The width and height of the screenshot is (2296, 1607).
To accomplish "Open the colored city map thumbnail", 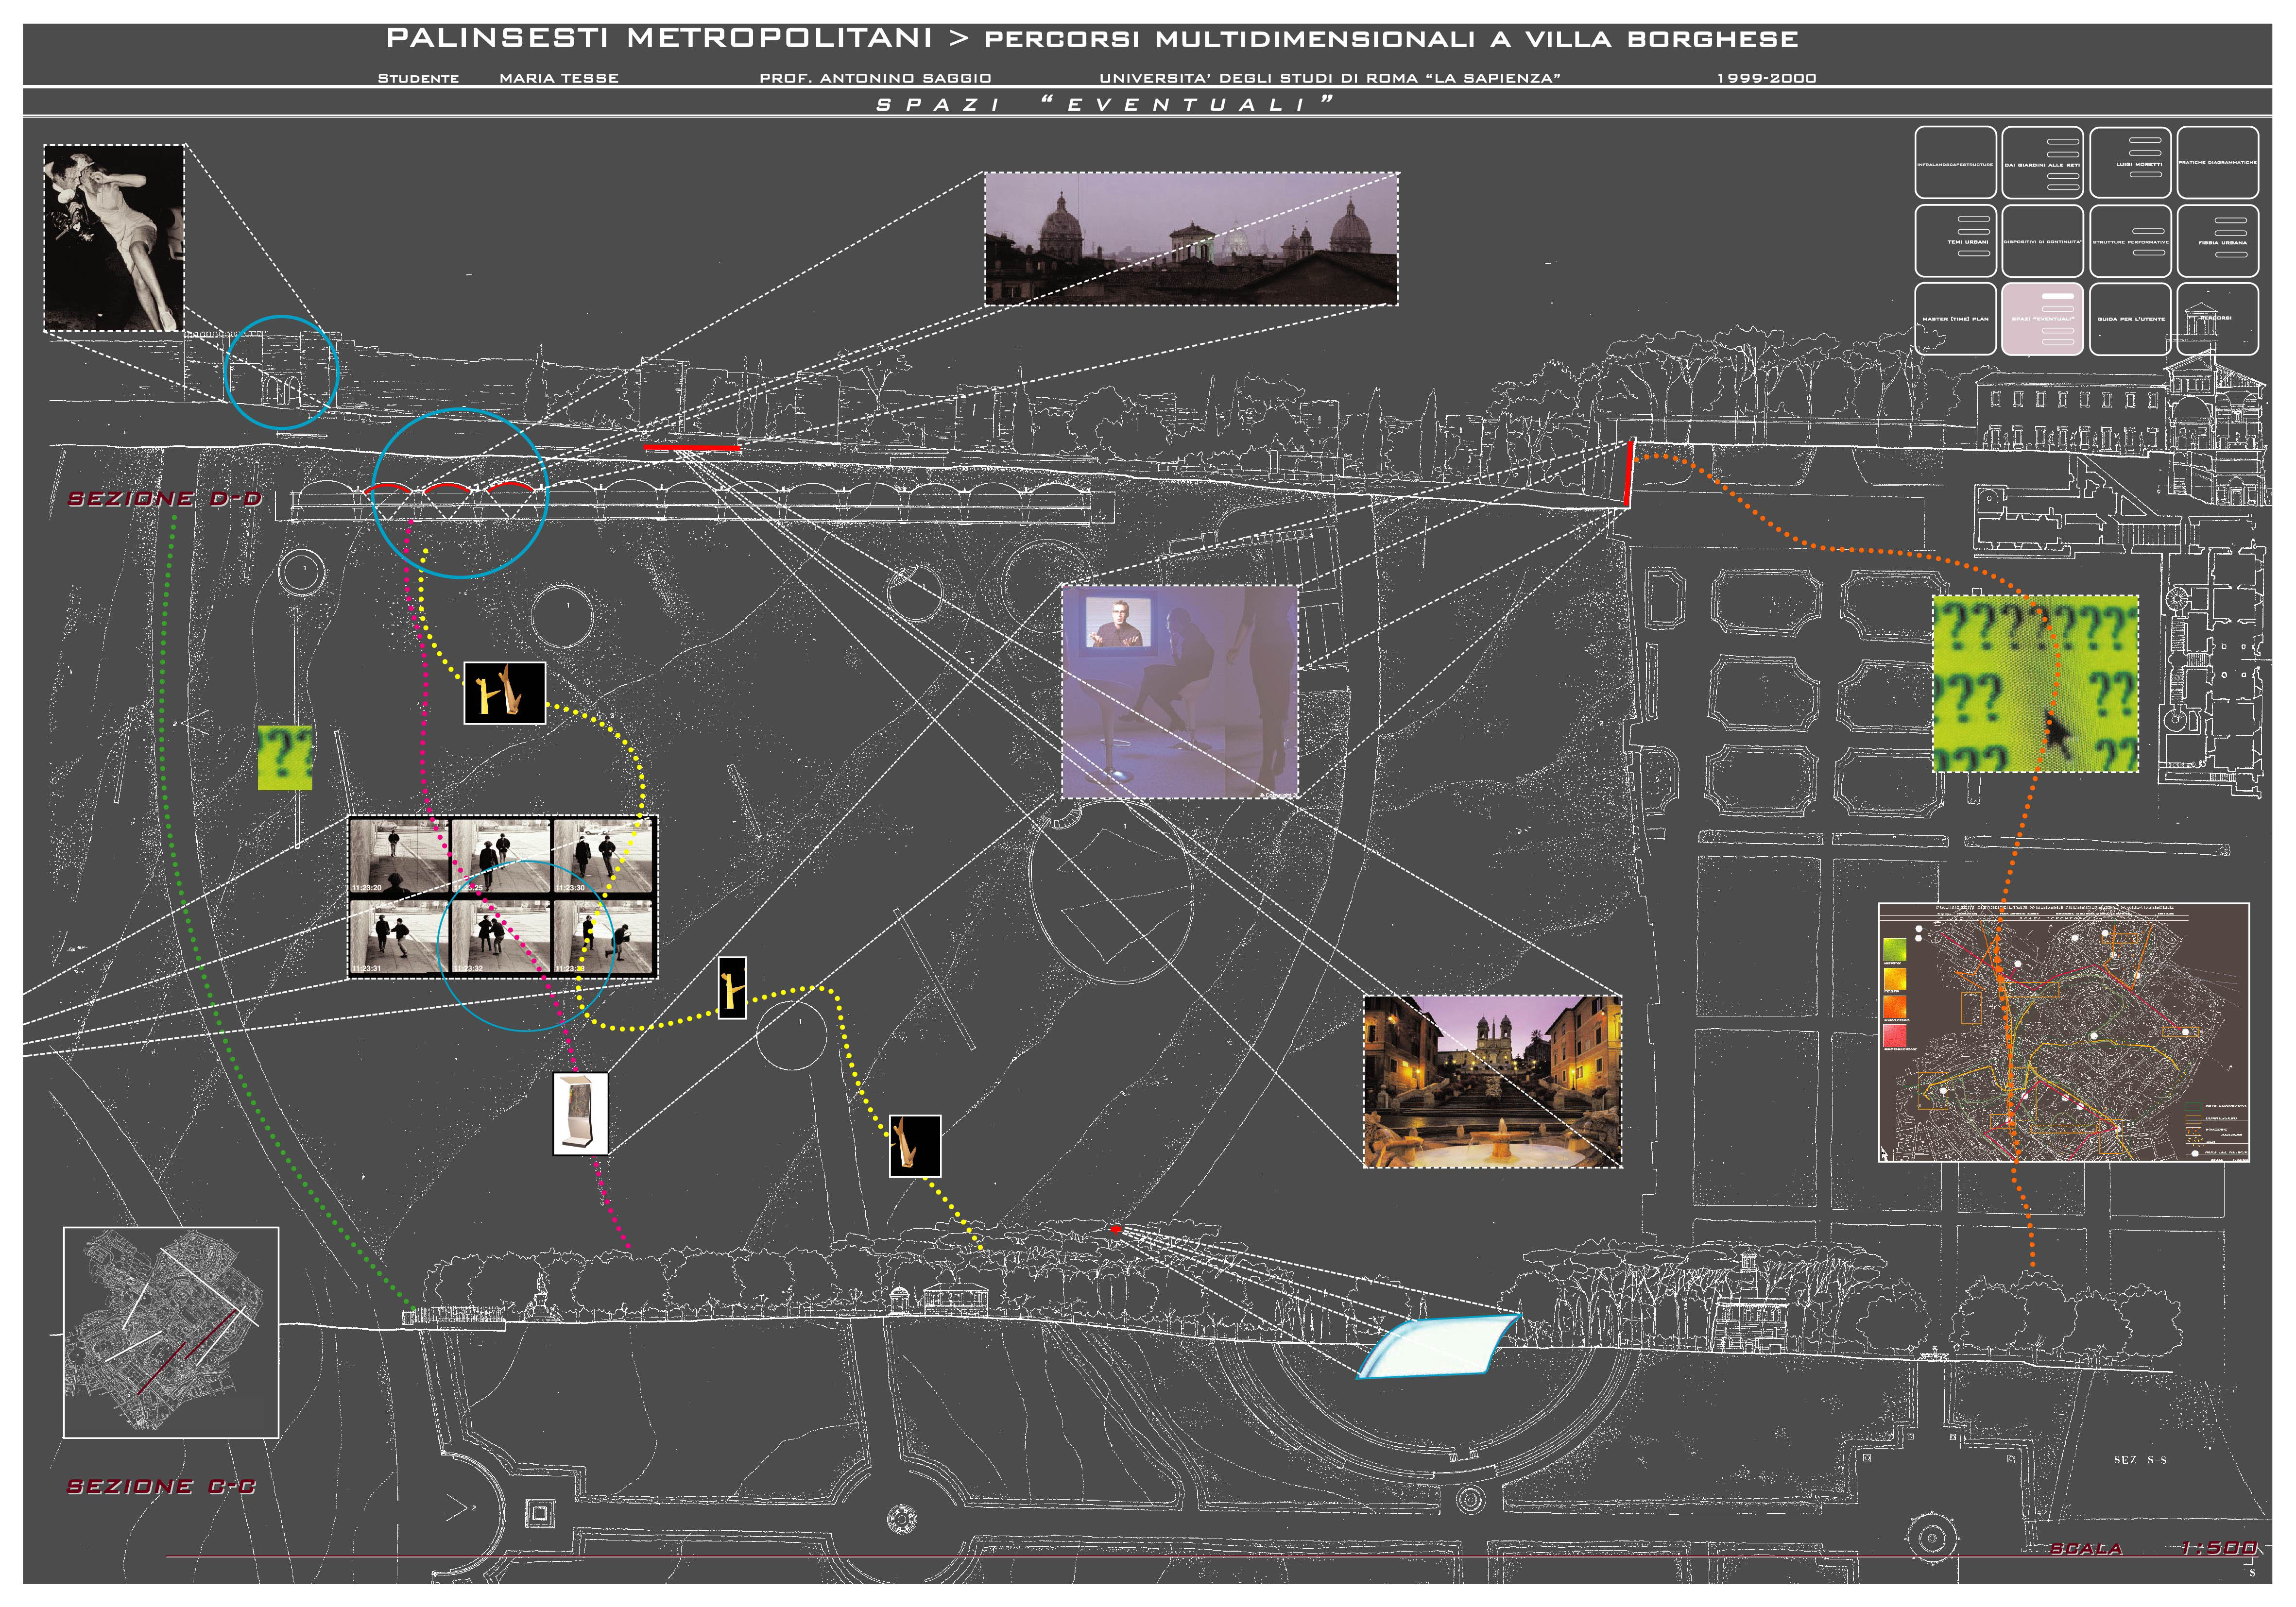I will [2063, 1032].
